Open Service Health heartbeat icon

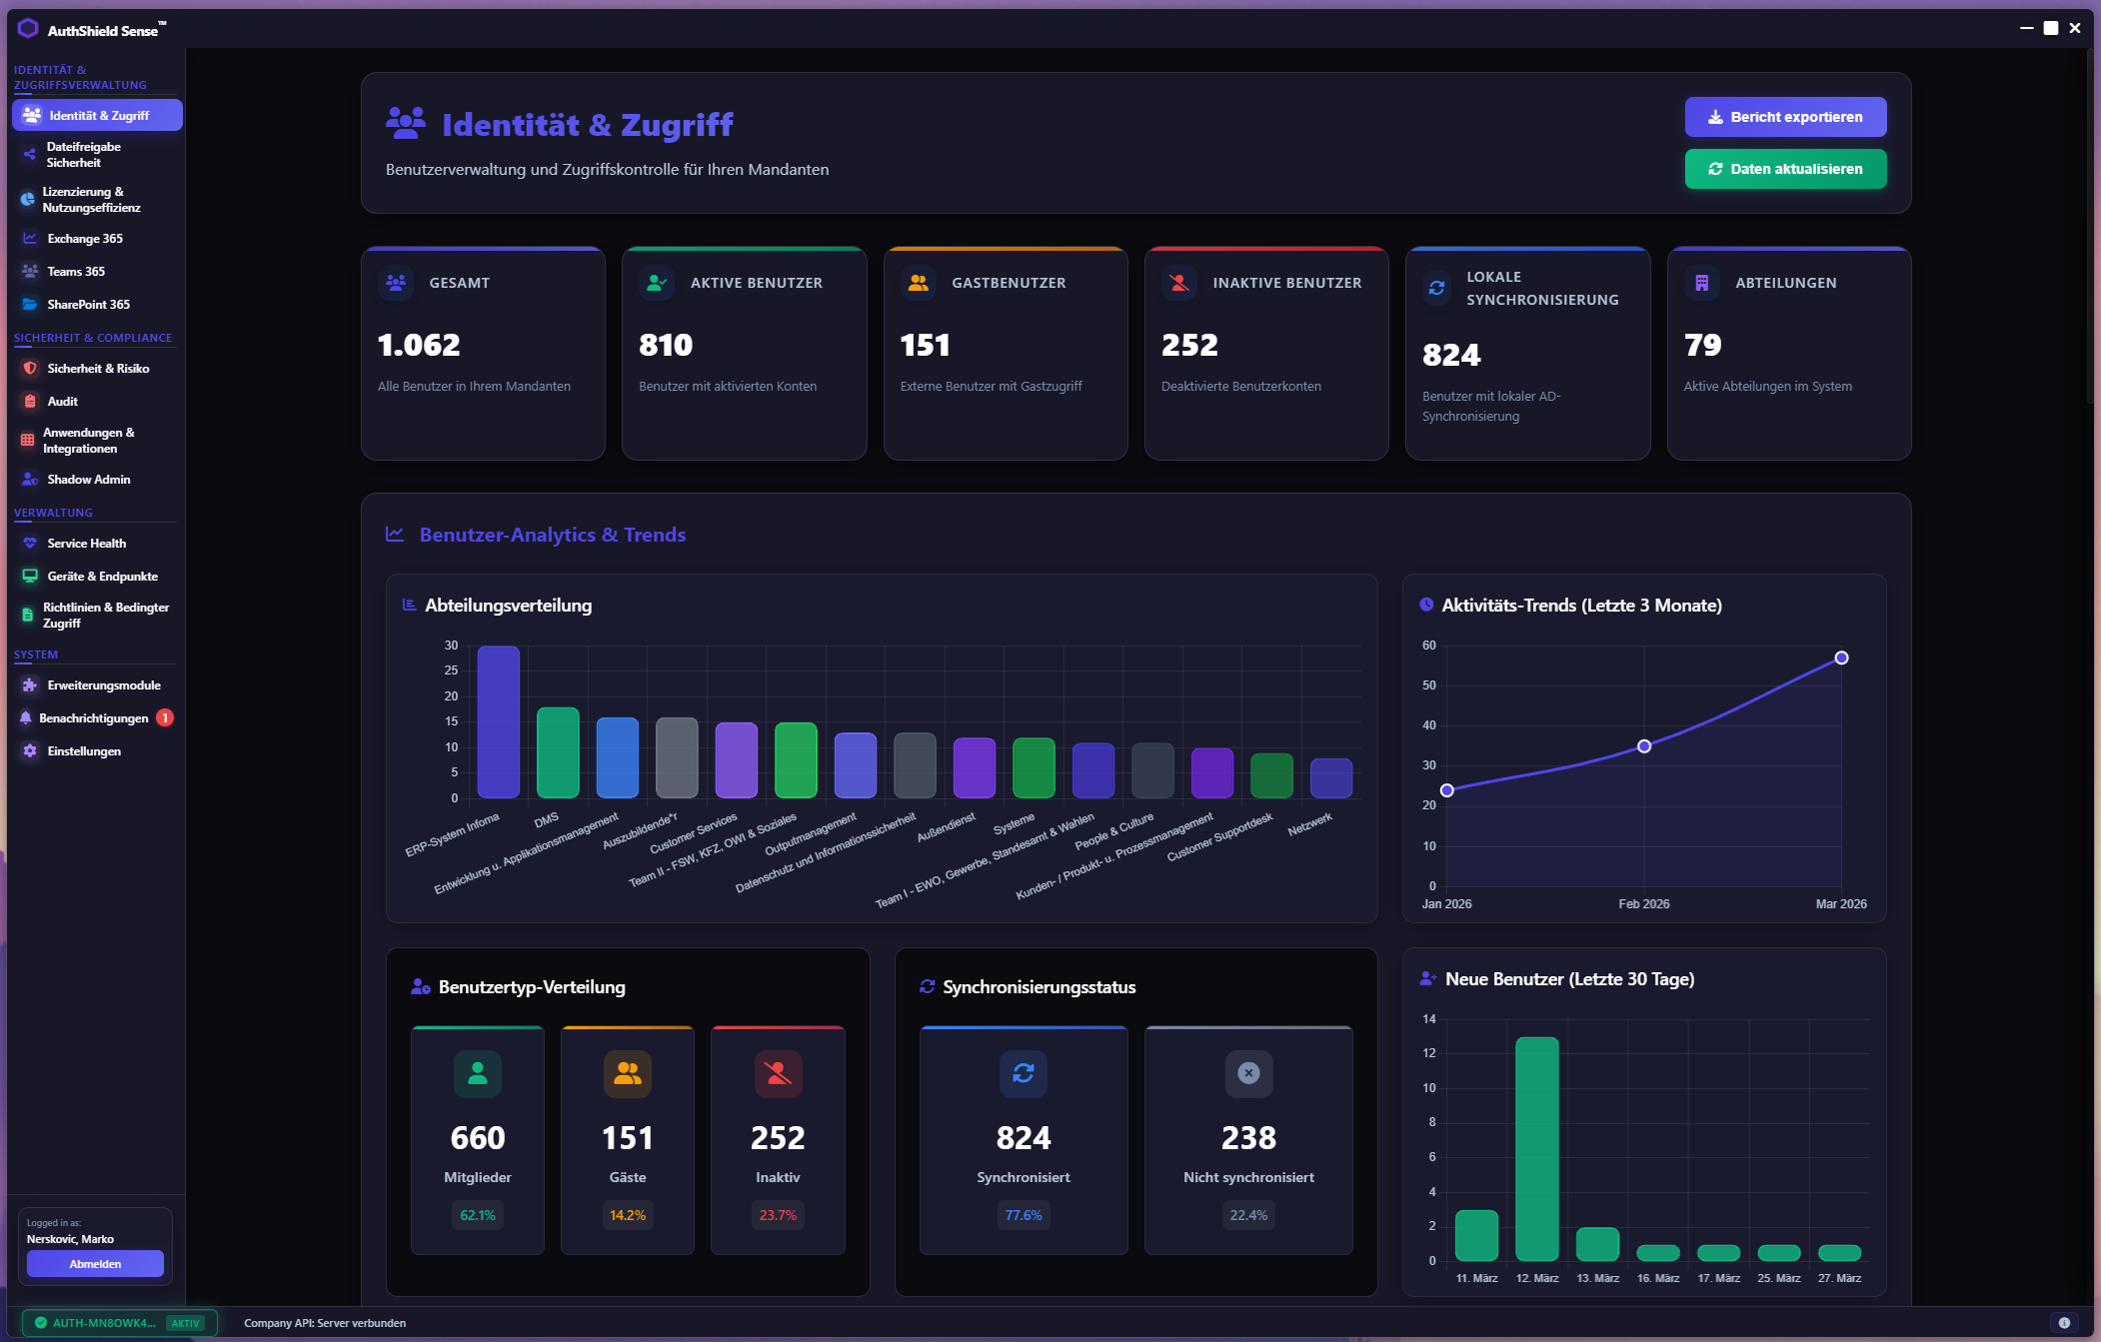pyautogui.click(x=30, y=544)
